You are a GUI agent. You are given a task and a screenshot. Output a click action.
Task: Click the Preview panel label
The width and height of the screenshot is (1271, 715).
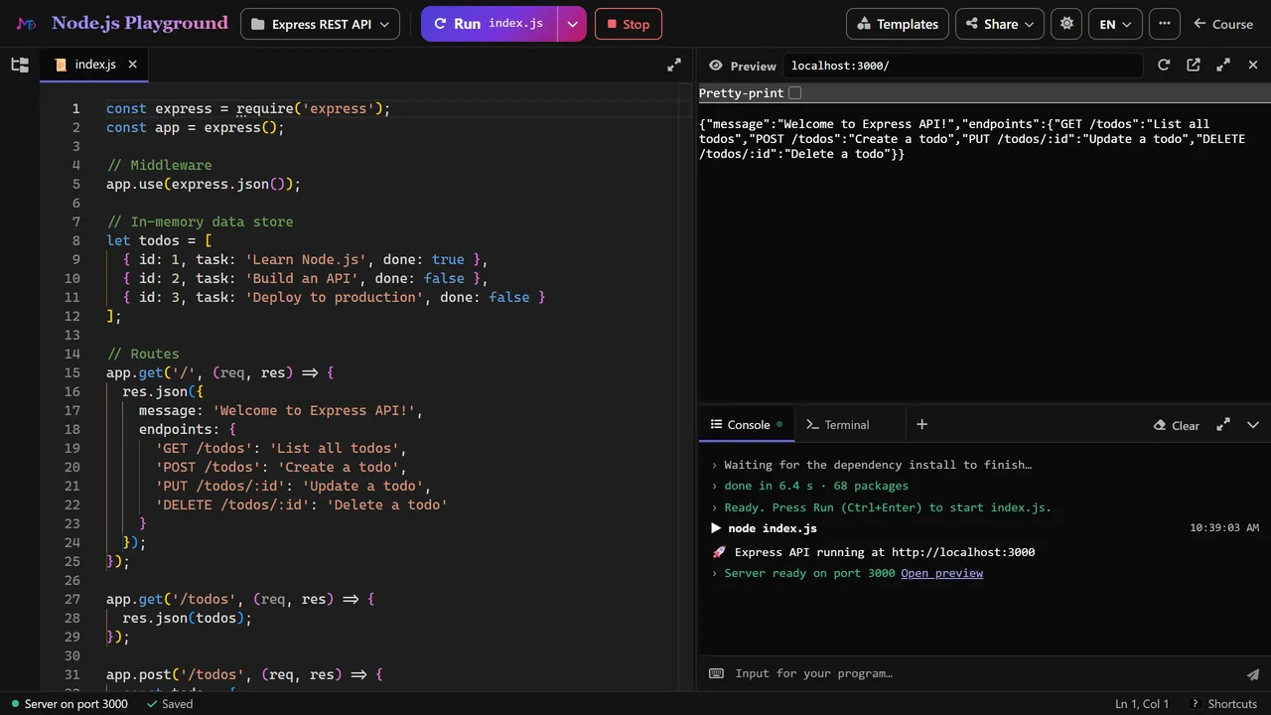click(743, 66)
